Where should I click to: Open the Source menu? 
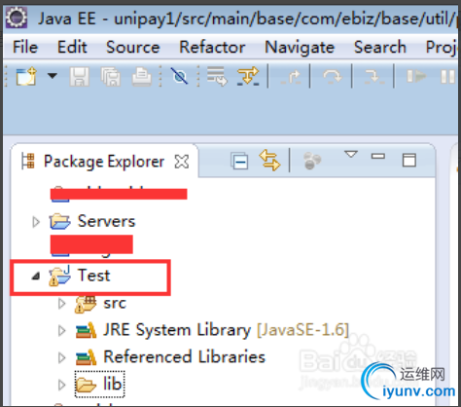click(x=133, y=47)
